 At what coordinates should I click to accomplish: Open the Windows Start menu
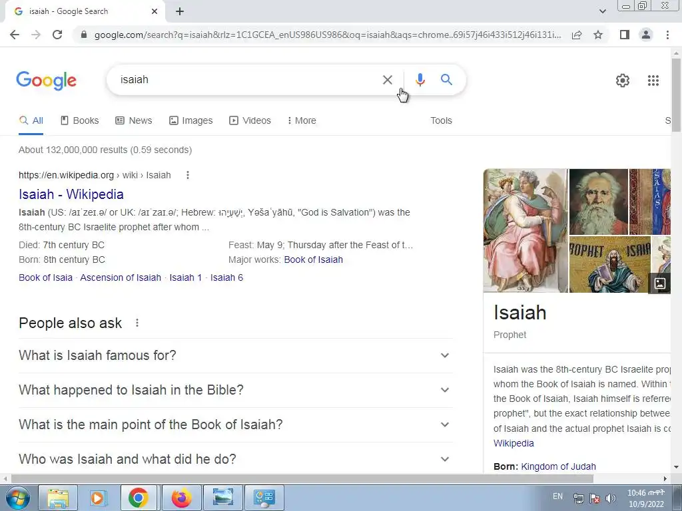[x=17, y=498]
